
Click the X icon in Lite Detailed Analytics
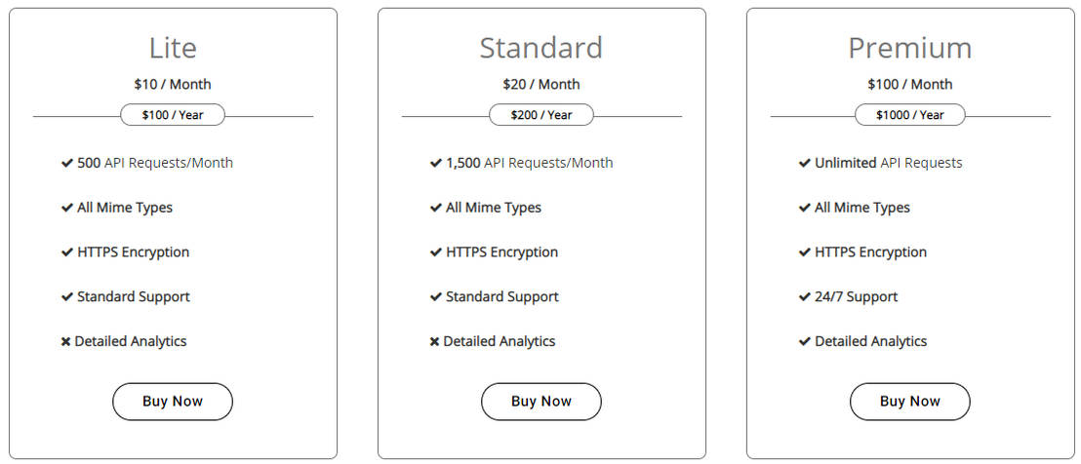tap(66, 342)
